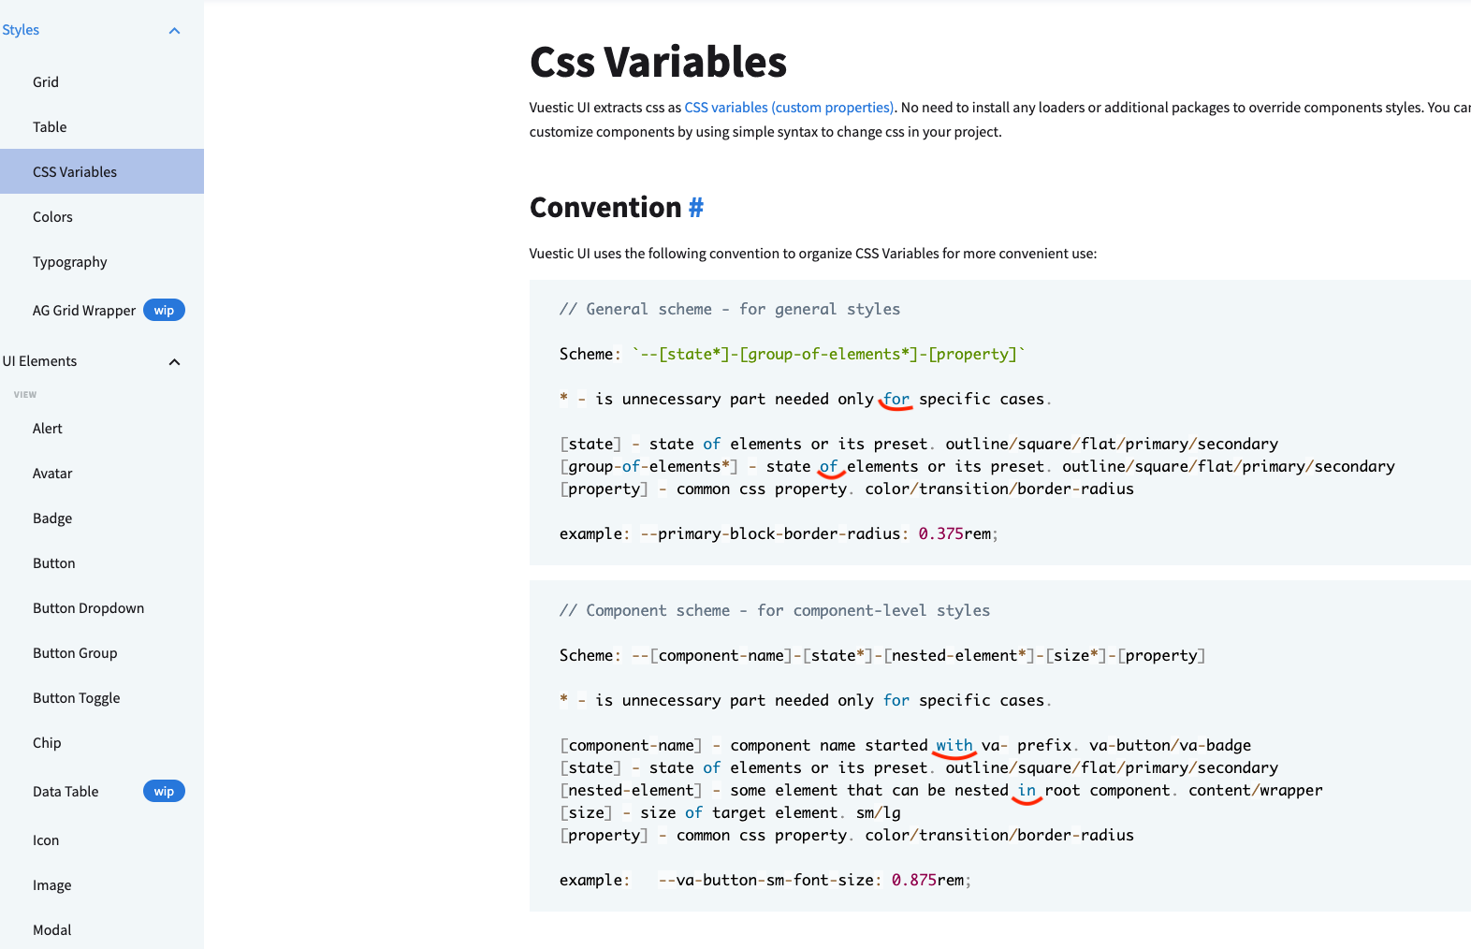This screenshot has height=949, width=1471.
Task: Navigate to the Badge component page
Action: point(51,518)
